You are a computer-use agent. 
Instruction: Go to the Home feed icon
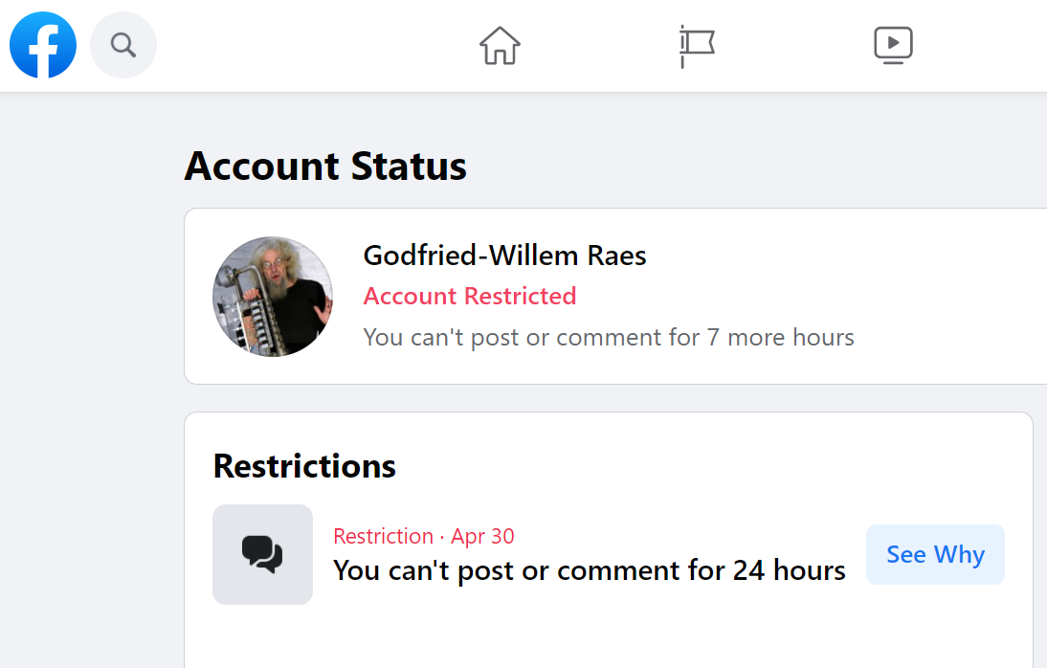pos(501,45)
